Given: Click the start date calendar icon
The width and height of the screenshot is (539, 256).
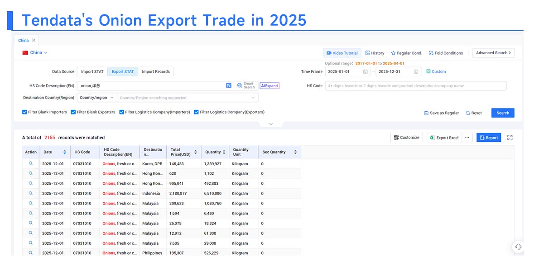Looking at the screenshot, I should coord(365,72).
